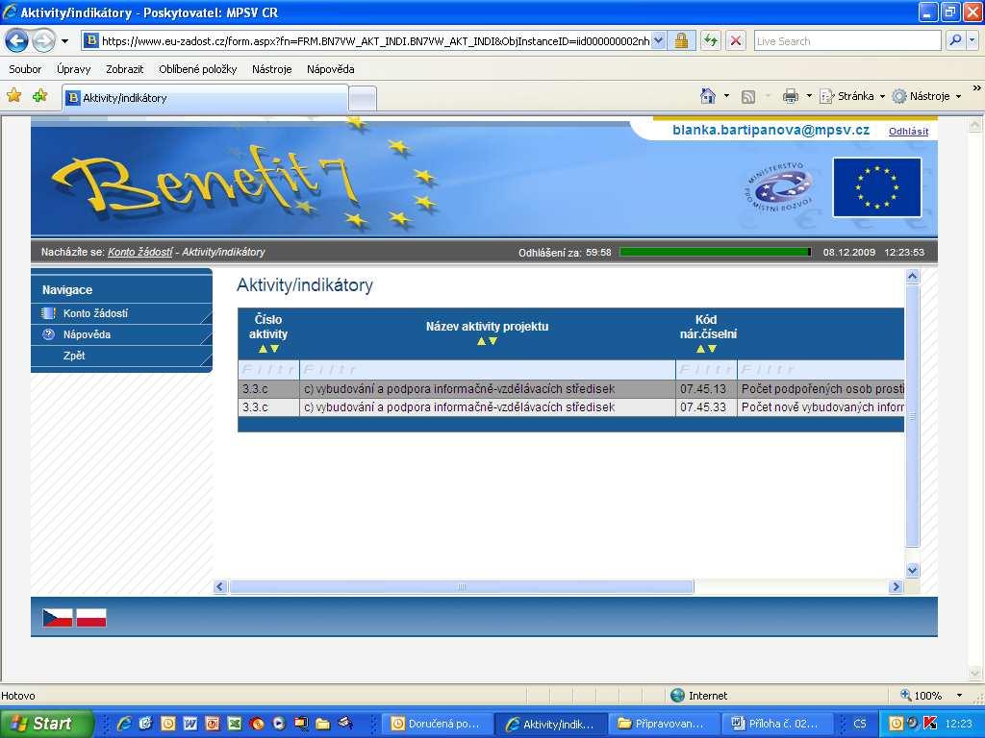The image size is (985, 738).
Task: Click the session logout countdown progress bar
Action: 715,252
